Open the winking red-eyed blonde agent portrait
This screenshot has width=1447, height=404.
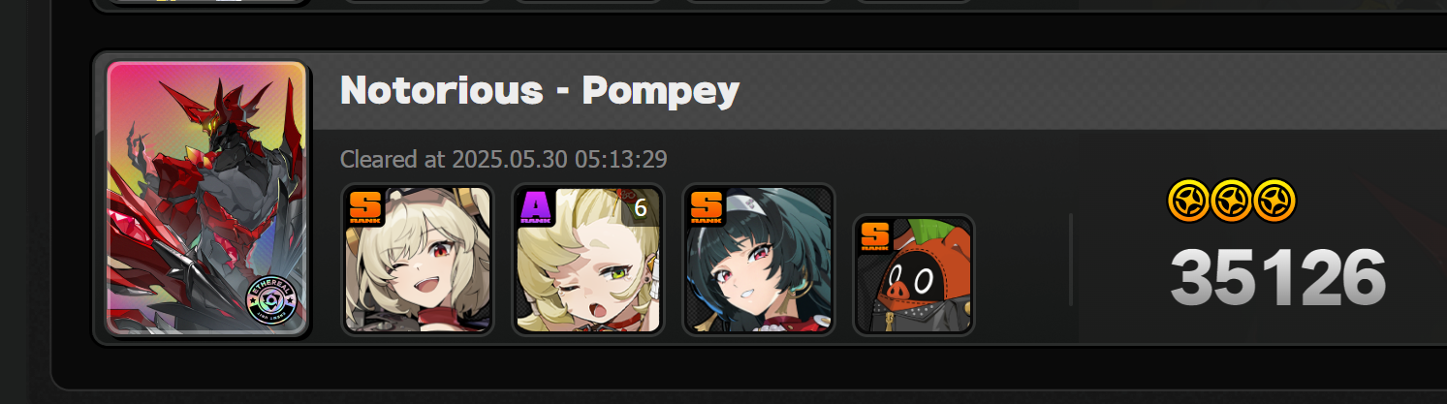coord(418,260)
